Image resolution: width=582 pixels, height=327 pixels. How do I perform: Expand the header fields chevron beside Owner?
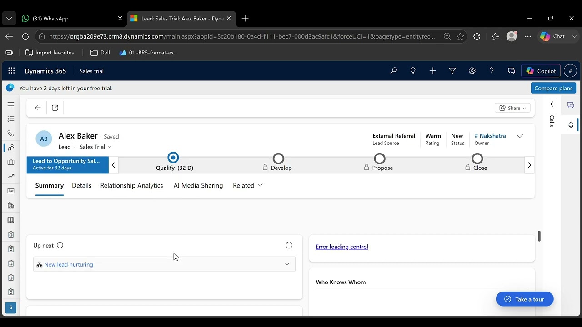pyautogui.click(x=520, y=136)
